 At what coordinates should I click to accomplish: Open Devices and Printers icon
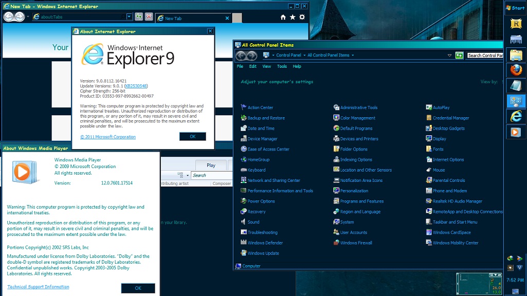coord(336,138)
